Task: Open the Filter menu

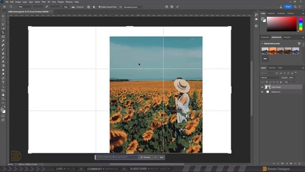Action: coord(43,2)
